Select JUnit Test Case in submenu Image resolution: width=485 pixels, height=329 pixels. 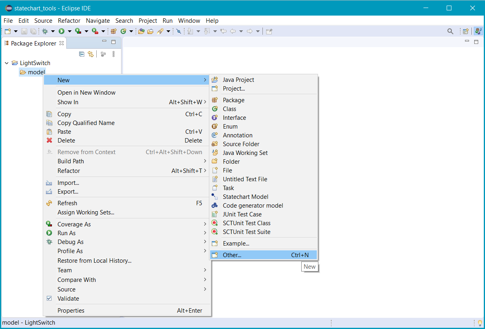tap(263, 214)
